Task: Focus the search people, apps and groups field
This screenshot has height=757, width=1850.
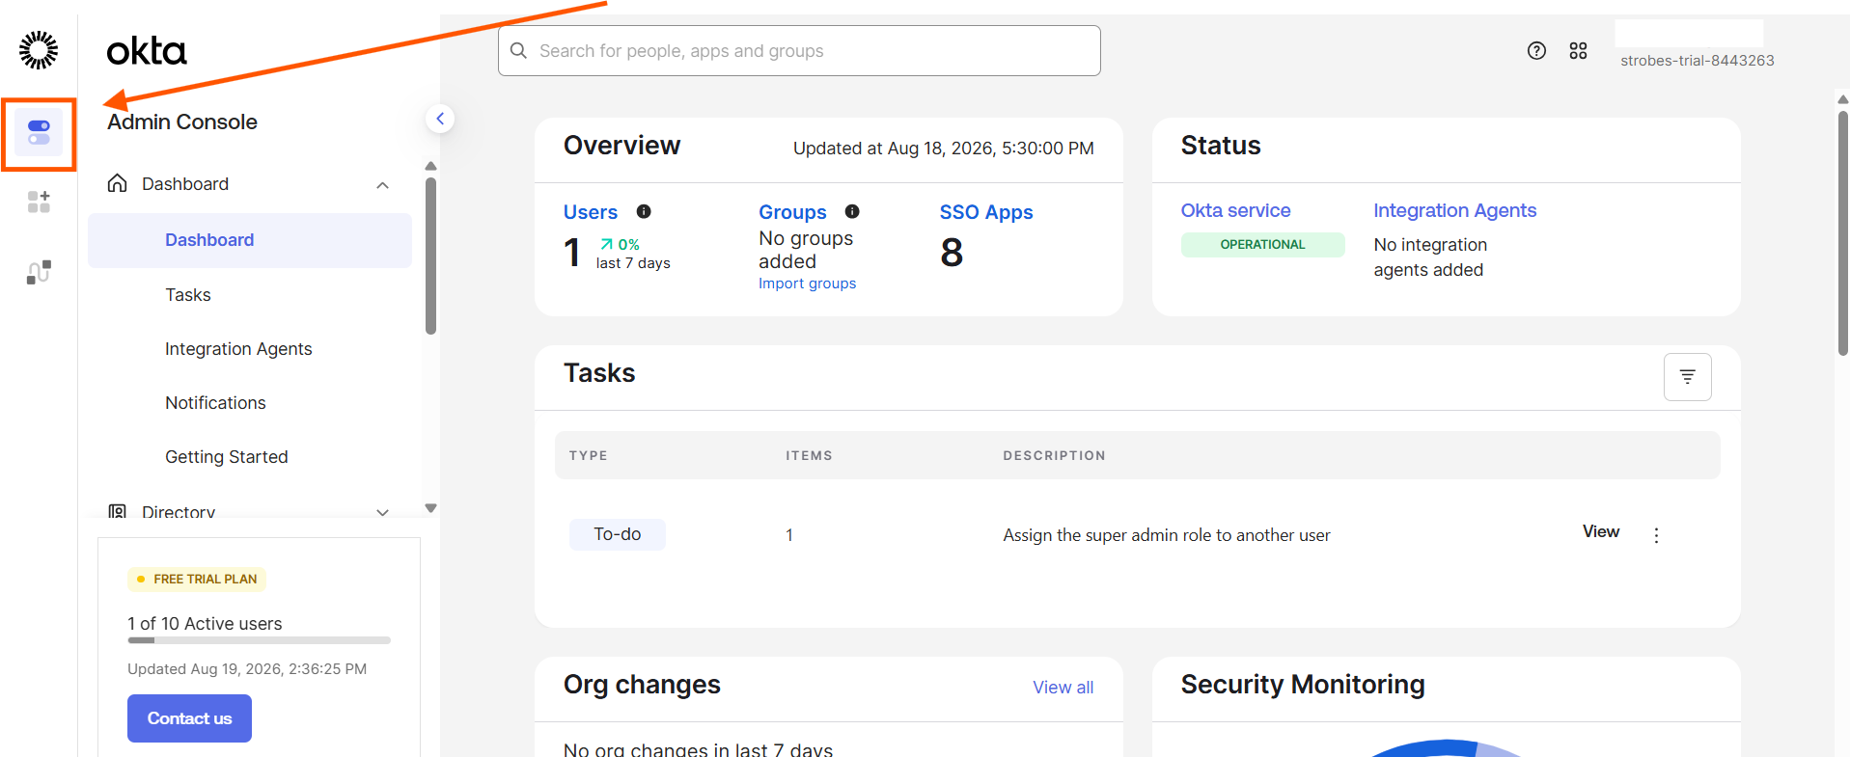Action: 799,51
